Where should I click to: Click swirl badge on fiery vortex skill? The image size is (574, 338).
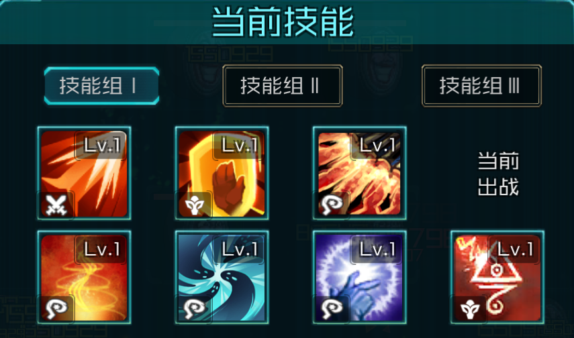click(56, 308)
